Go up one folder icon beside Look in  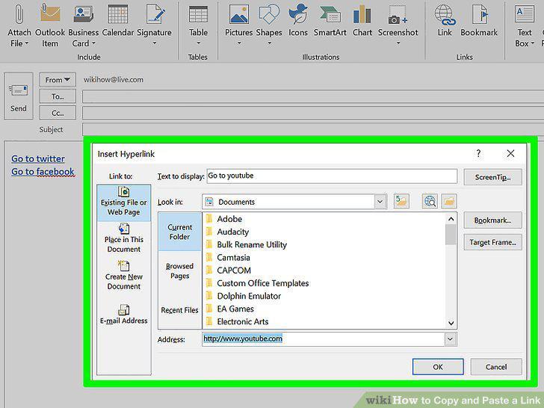[x=401, y=201]
